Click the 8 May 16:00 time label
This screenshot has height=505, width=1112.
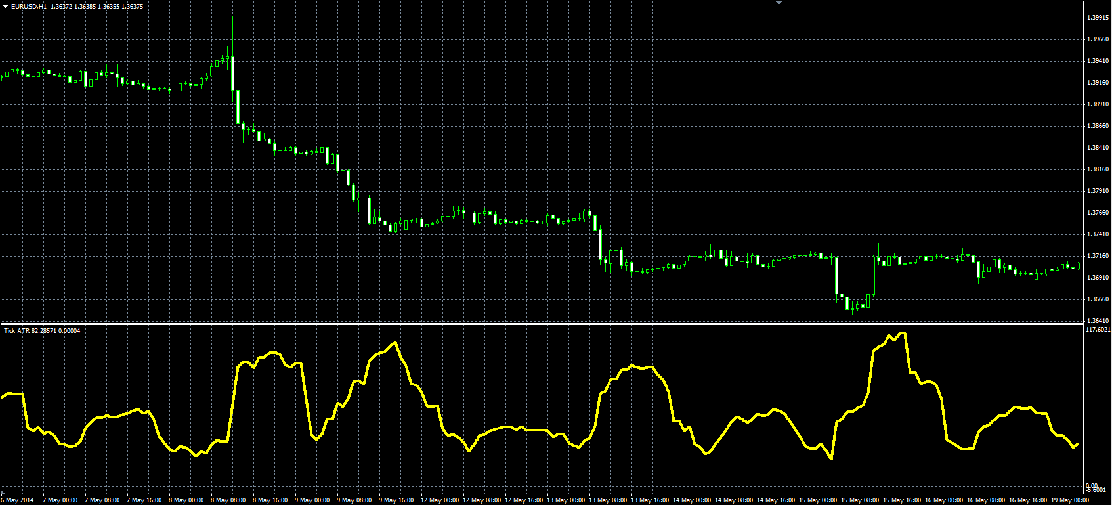coord(270,500)
